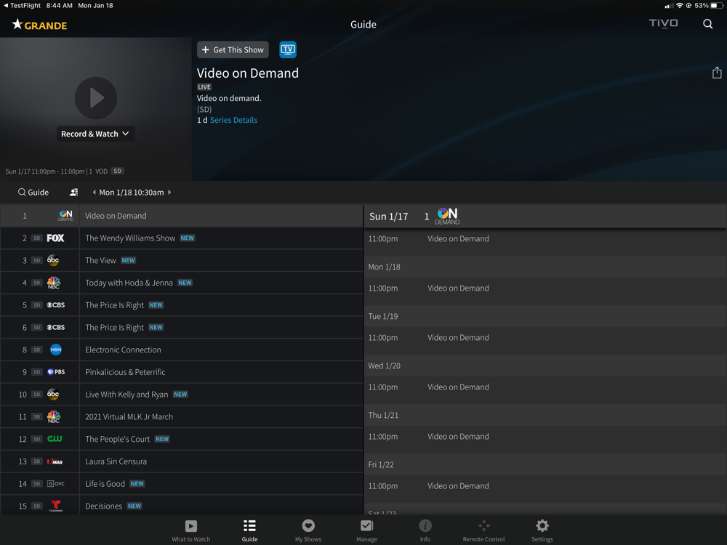727x545 pixels.
Task: Open Video on Demand under Tue 1/19
Action: click(x=545, y=340)
